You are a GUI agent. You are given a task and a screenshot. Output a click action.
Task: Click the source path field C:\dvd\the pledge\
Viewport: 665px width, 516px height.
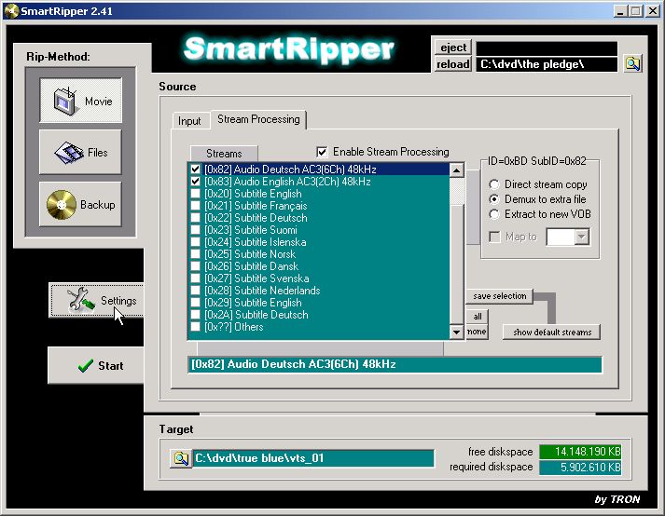coord(547,64)
